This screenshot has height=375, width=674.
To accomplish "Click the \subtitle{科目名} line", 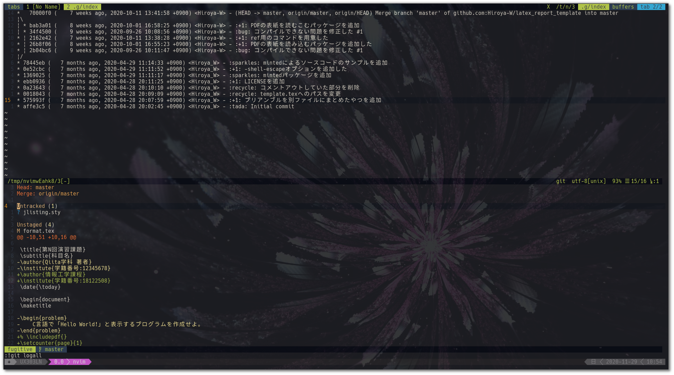I will tap(46, 256).
